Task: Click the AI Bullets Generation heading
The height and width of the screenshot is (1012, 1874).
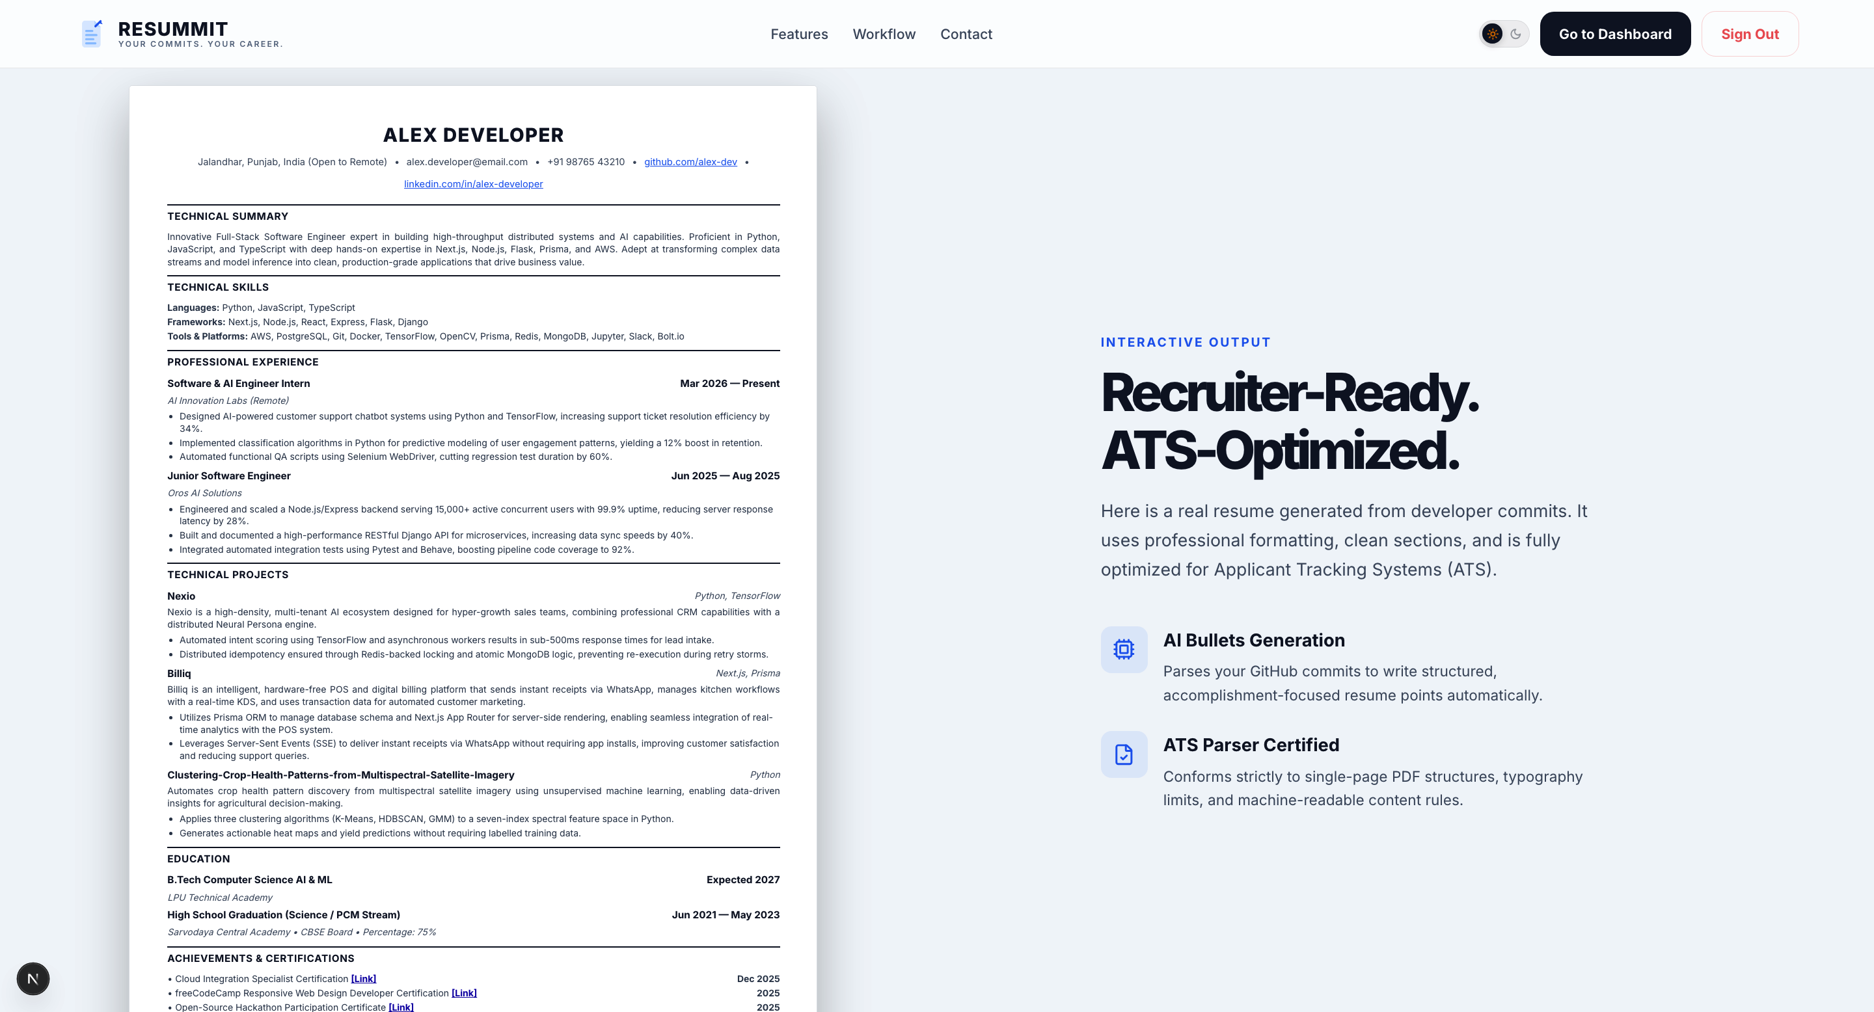Action: tap(1253, 640)
